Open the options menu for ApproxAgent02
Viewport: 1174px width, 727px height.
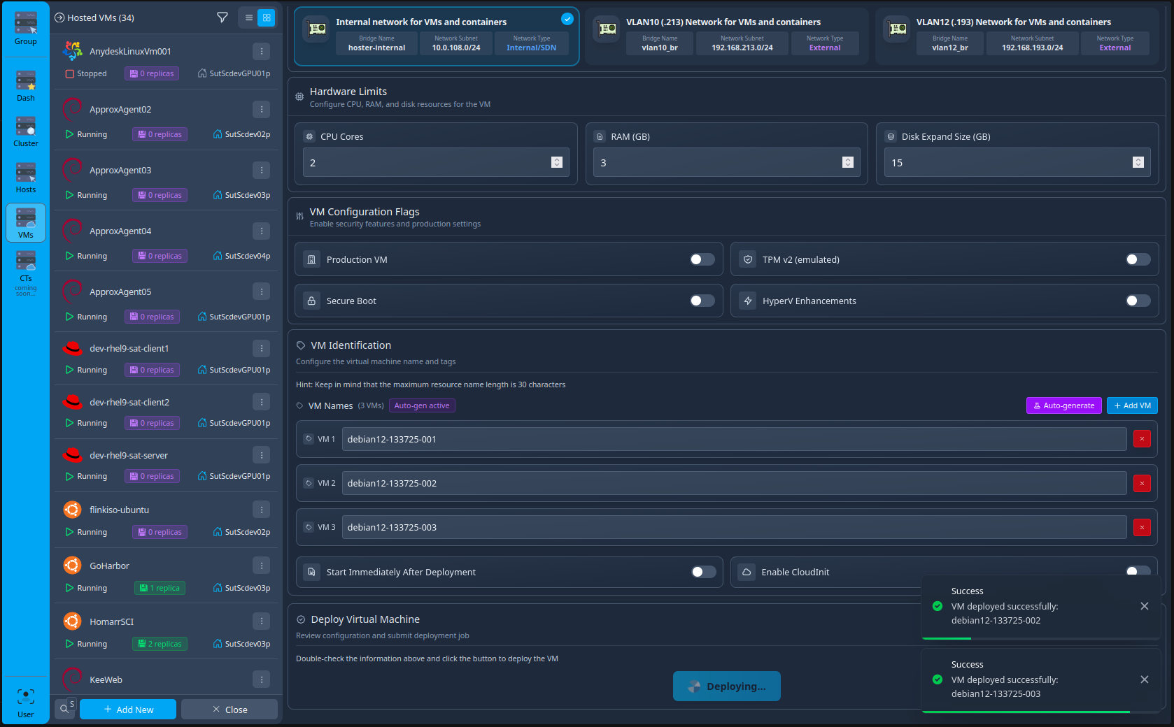pos(262,109)
